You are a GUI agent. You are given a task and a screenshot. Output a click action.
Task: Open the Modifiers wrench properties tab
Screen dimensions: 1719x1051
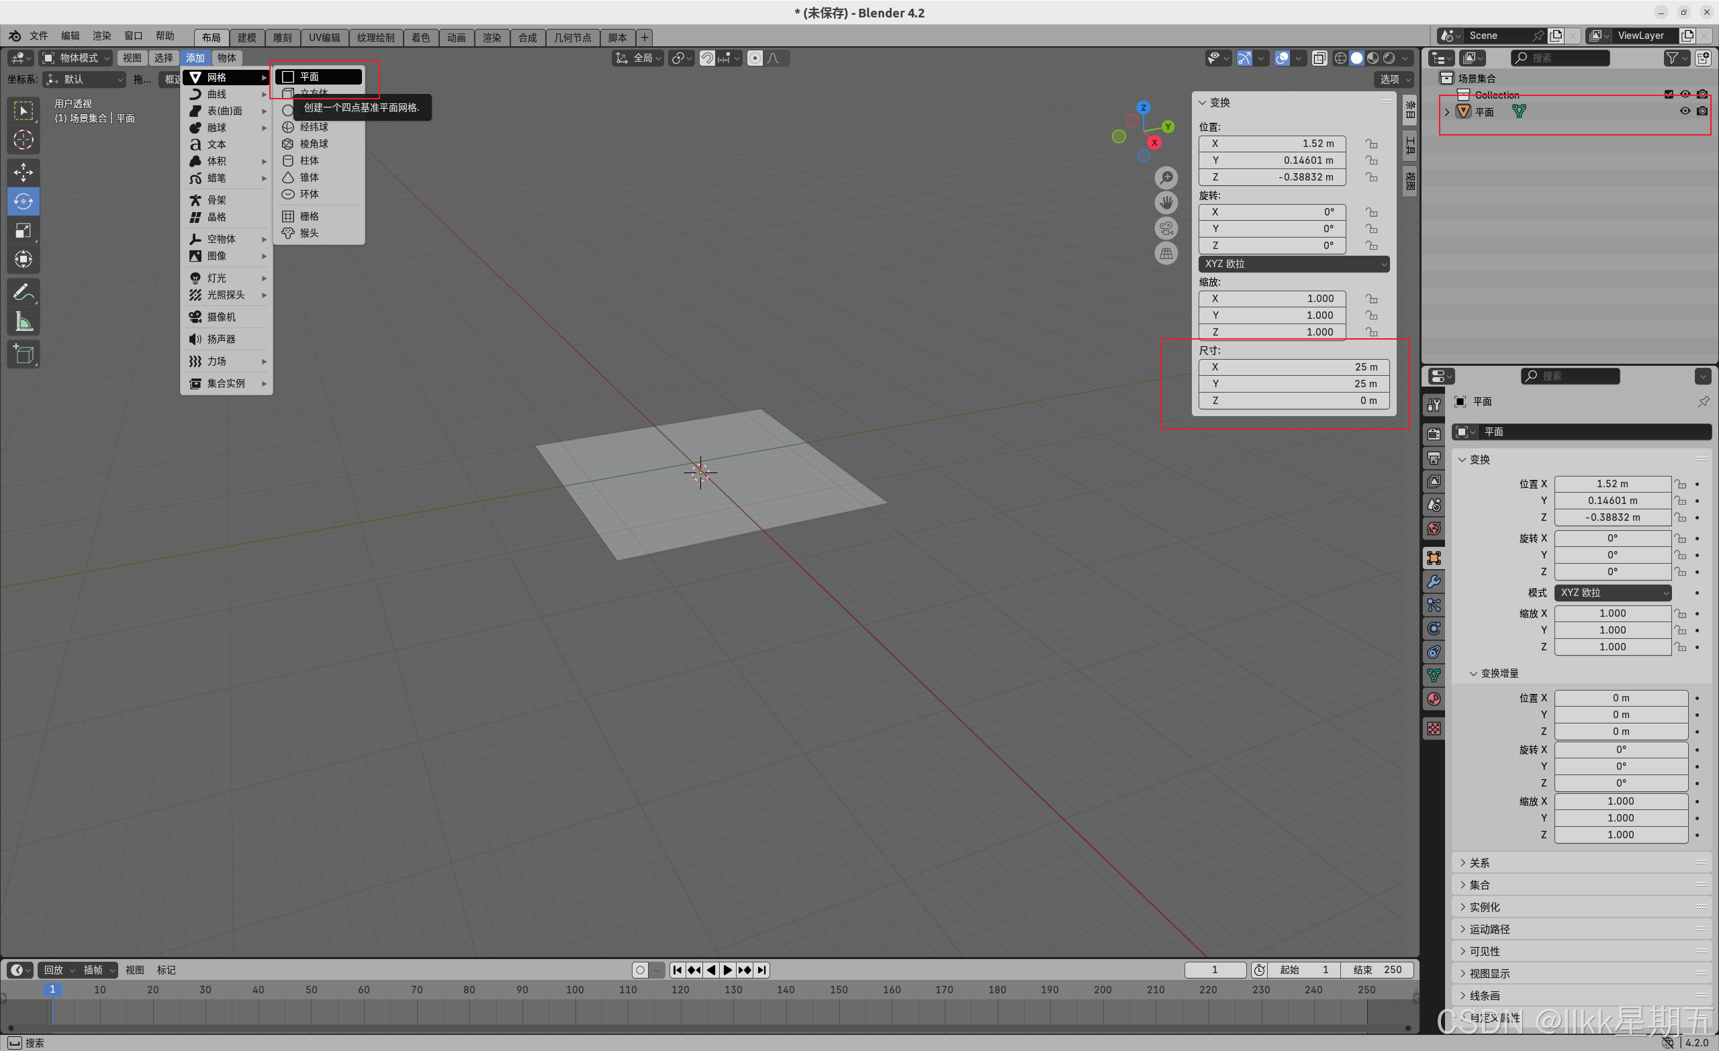1434,582
